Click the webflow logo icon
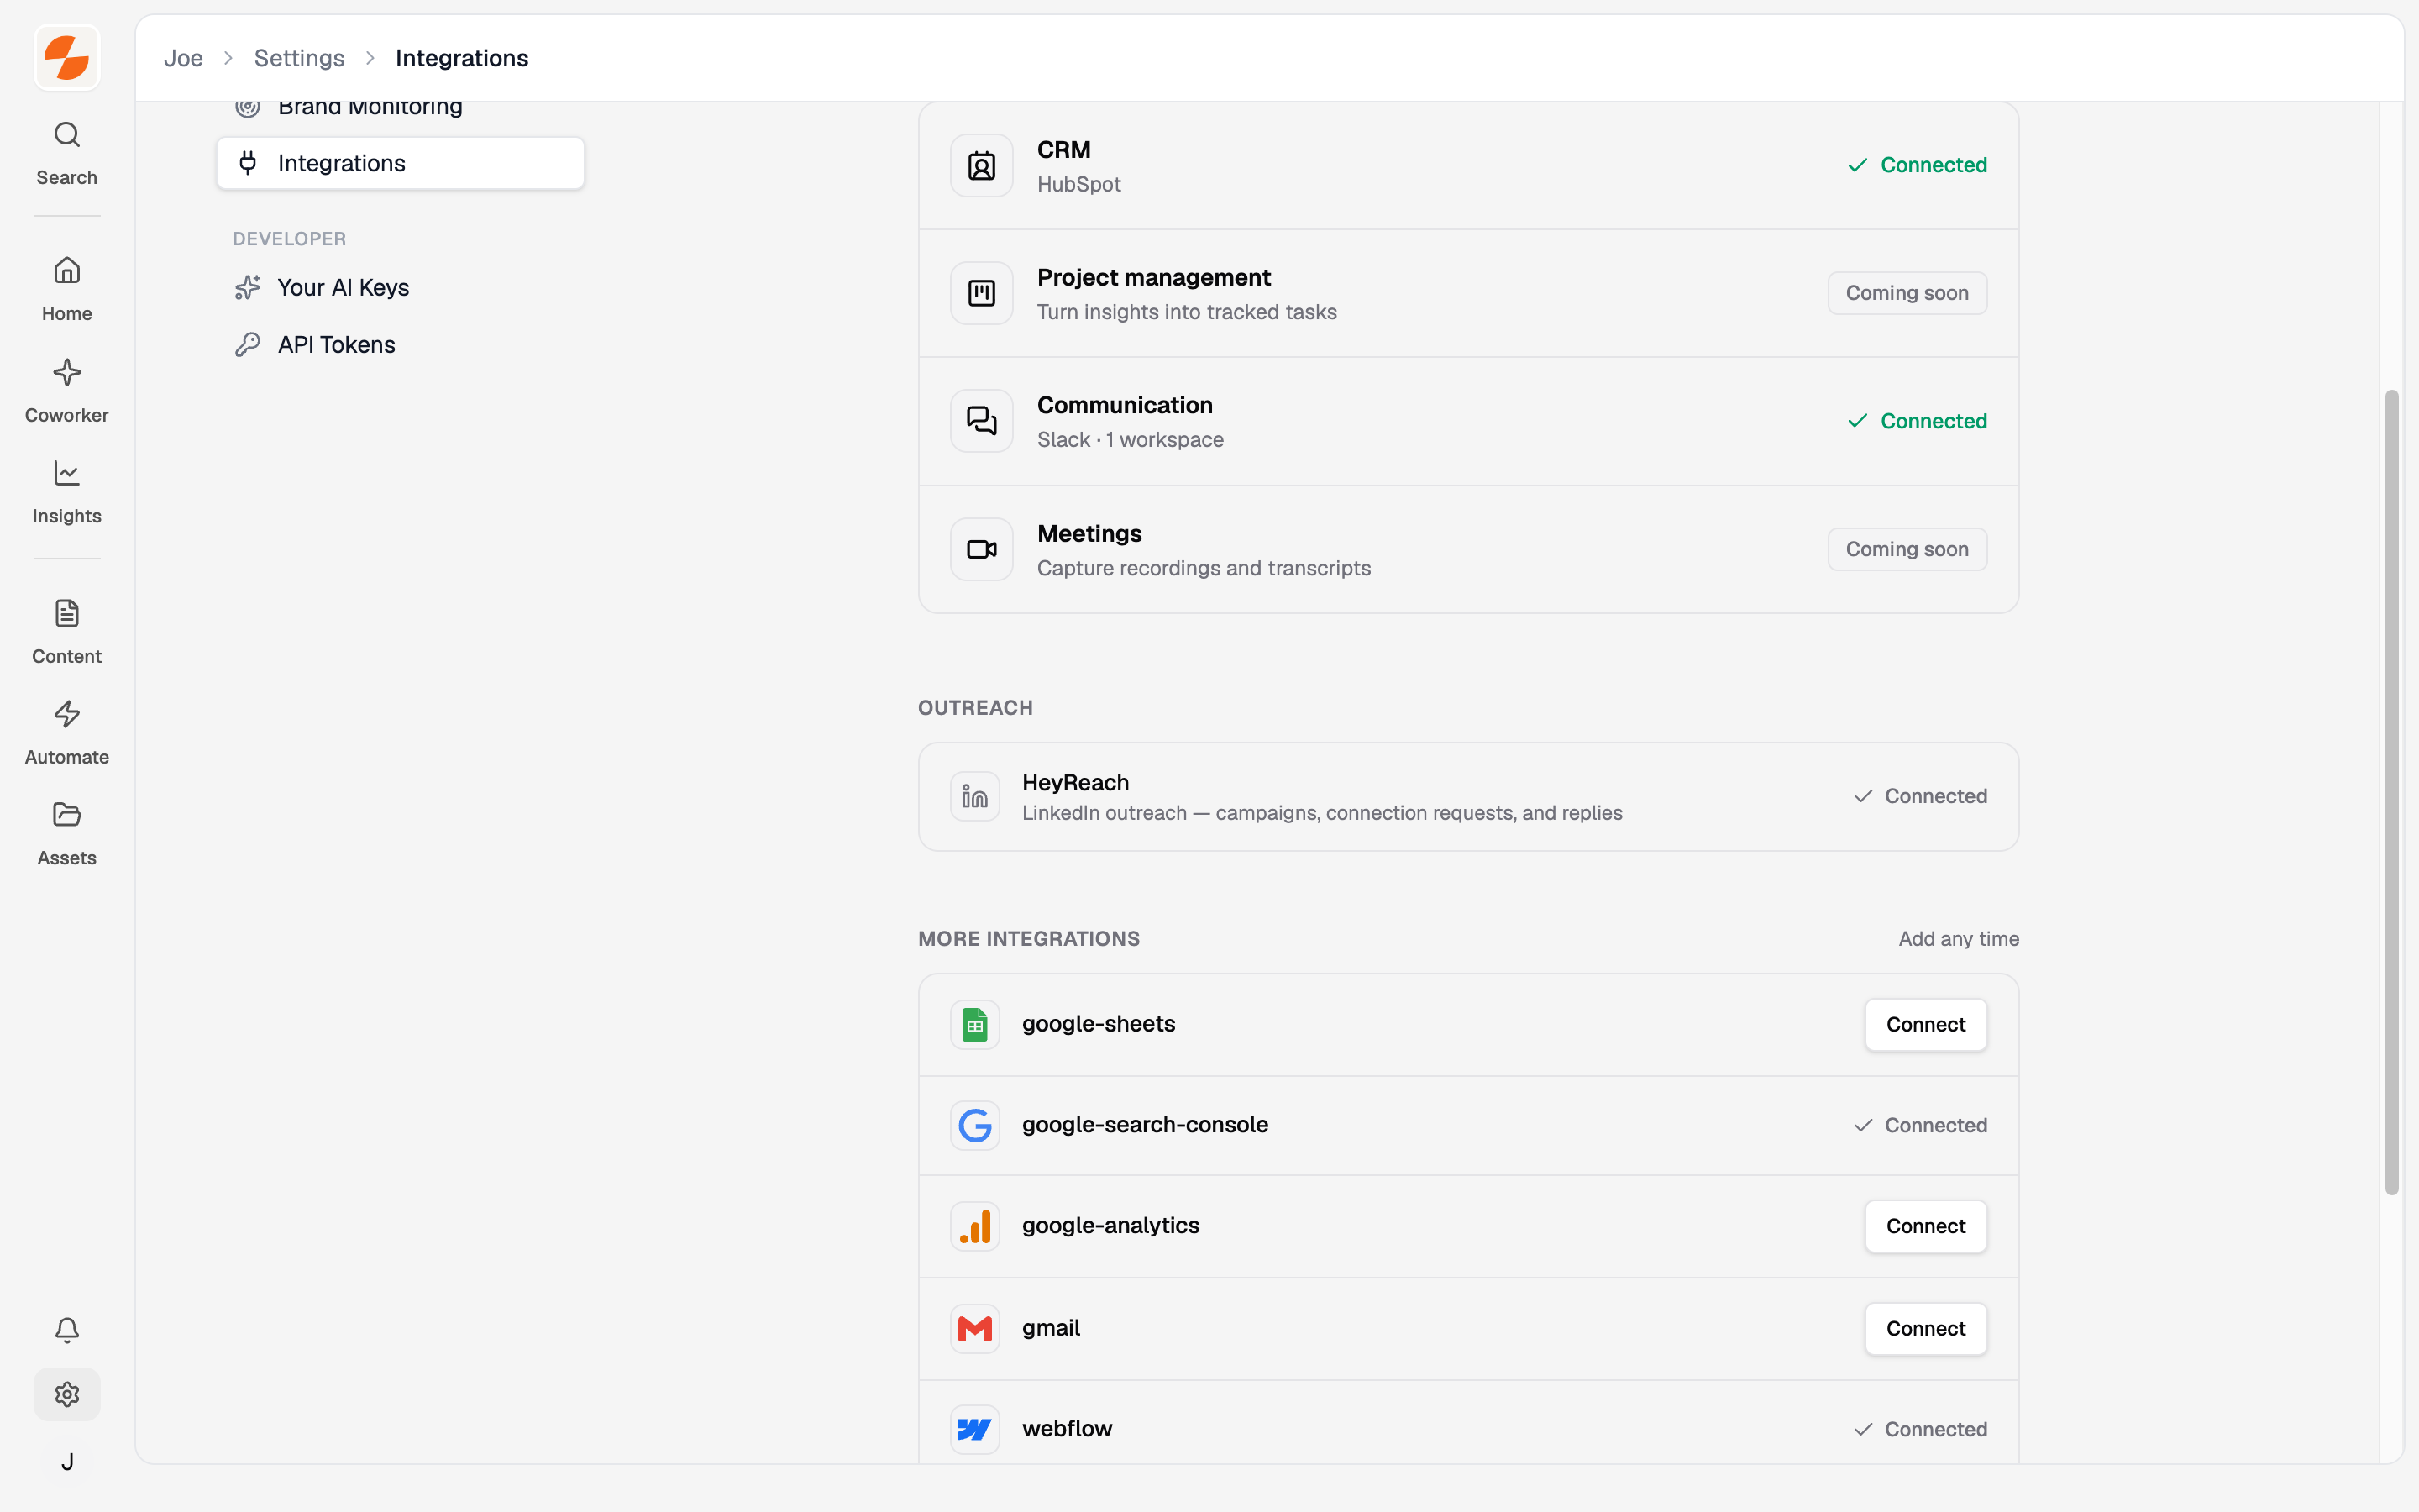2419x1512 pixels. [974, 1429]
